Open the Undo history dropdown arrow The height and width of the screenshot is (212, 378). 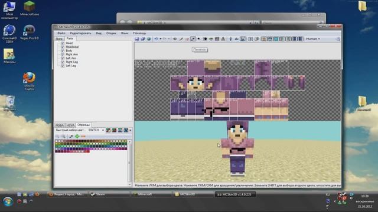coord(160,39)
